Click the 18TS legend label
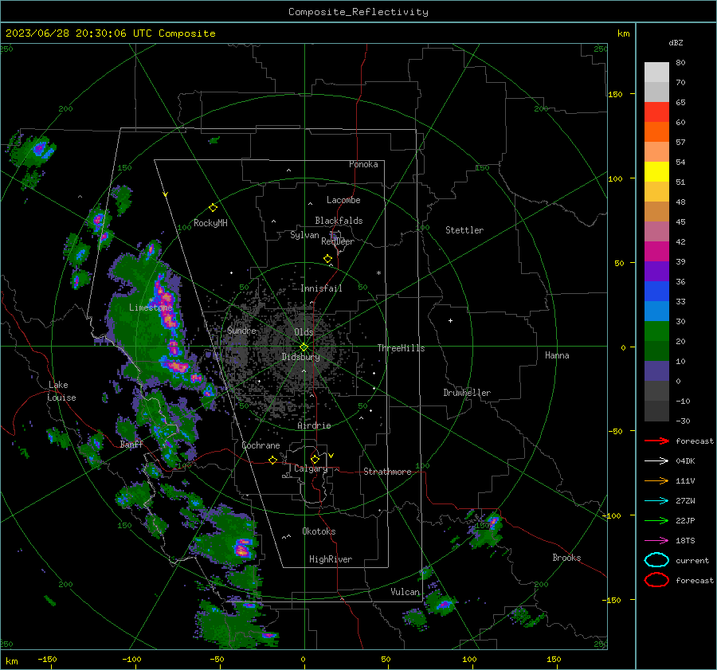This screenshot has width=717, height=670. pos(685,541)
